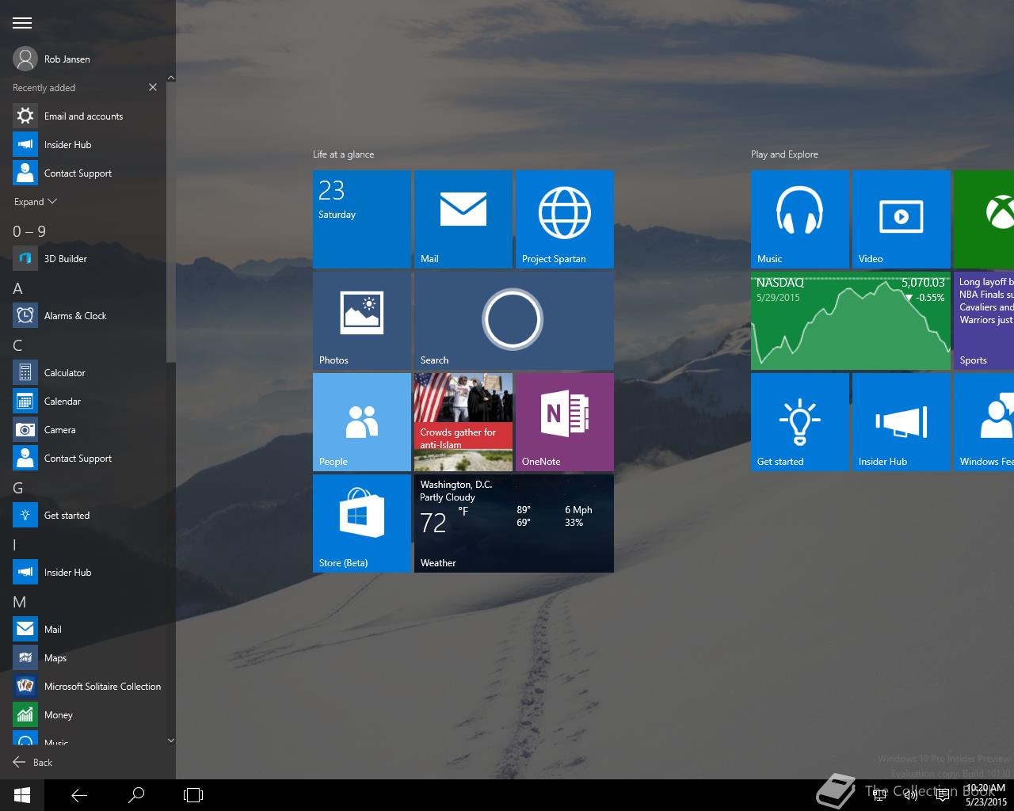Click the taskbar back arrow

point(79,795)
